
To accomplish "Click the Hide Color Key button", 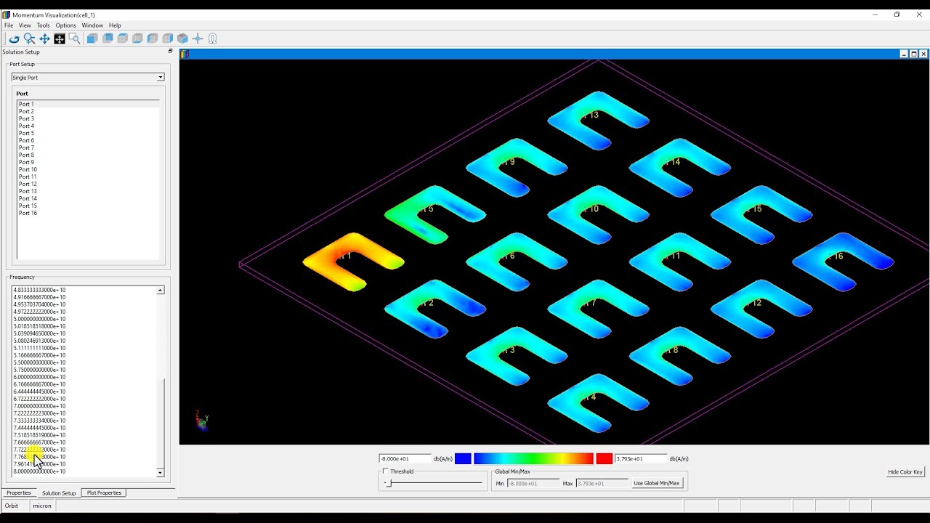I will click(905, 472).
